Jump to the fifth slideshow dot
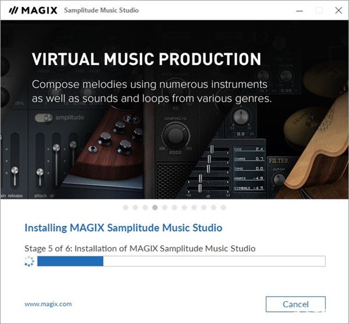Image resolution: width=349 pixels, height=324 pixels. click(165, 207)
